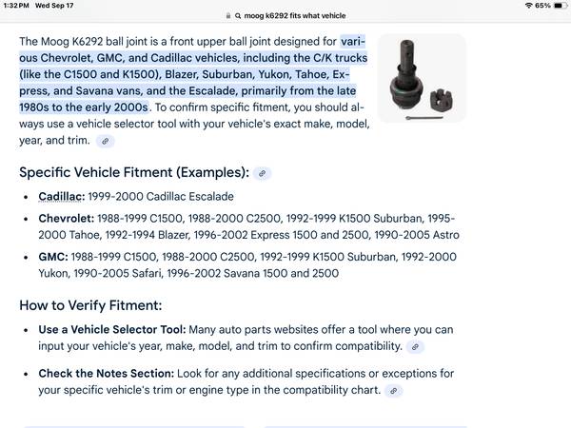This screenshot has height=428, width=571.
Task: Tap the battery indicator icon
Action: tap(552, 6)
